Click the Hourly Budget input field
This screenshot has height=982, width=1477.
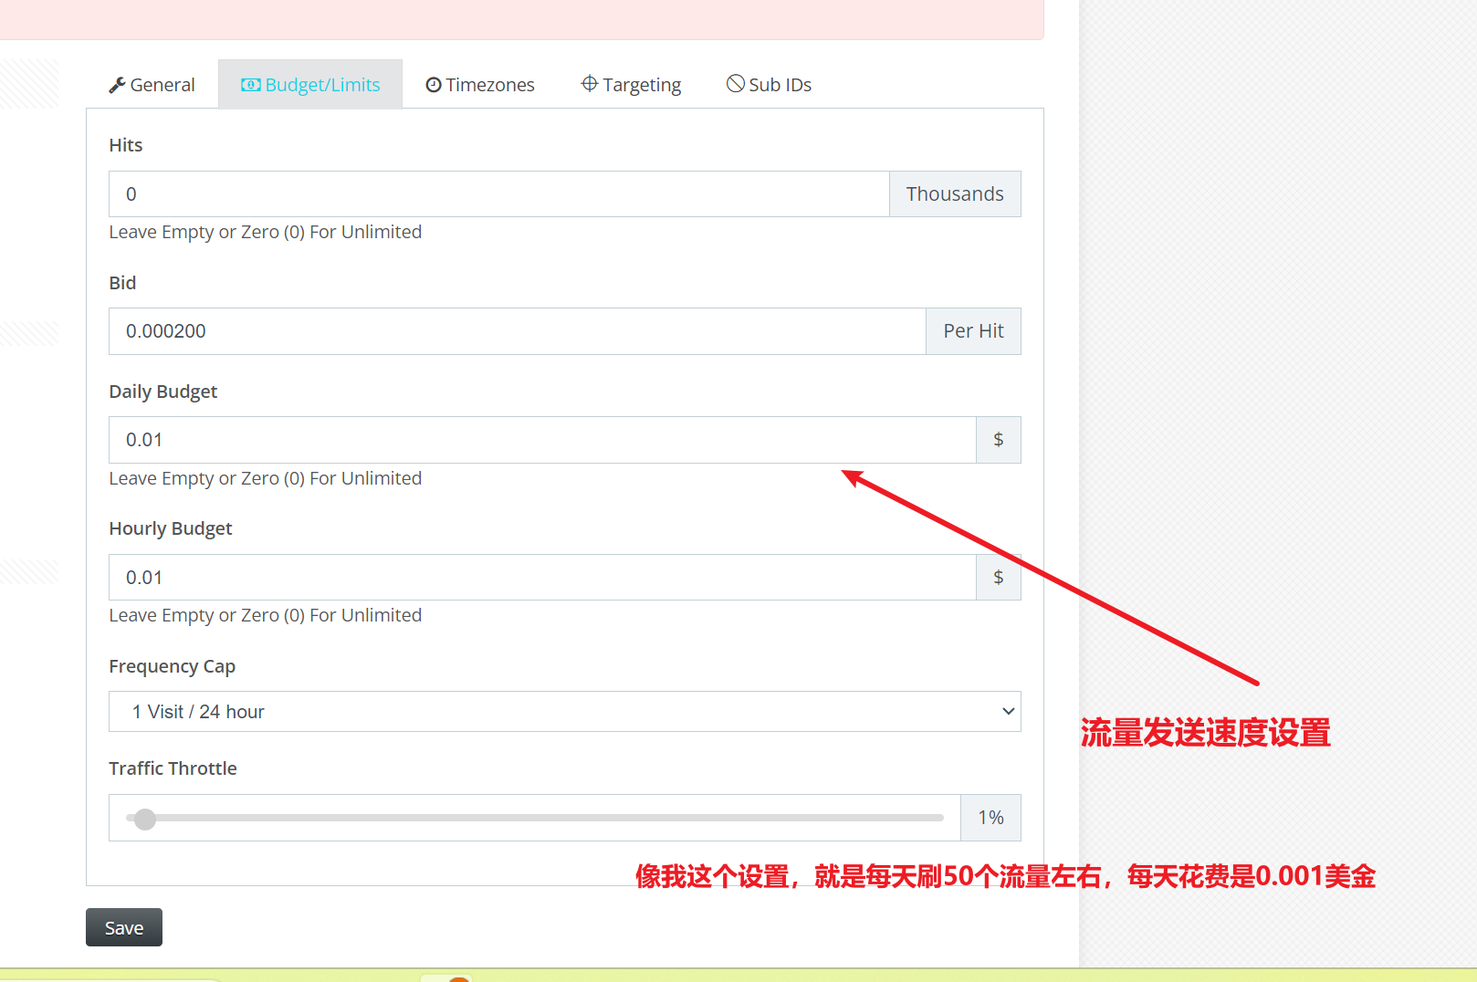click(x=541, y=578)
